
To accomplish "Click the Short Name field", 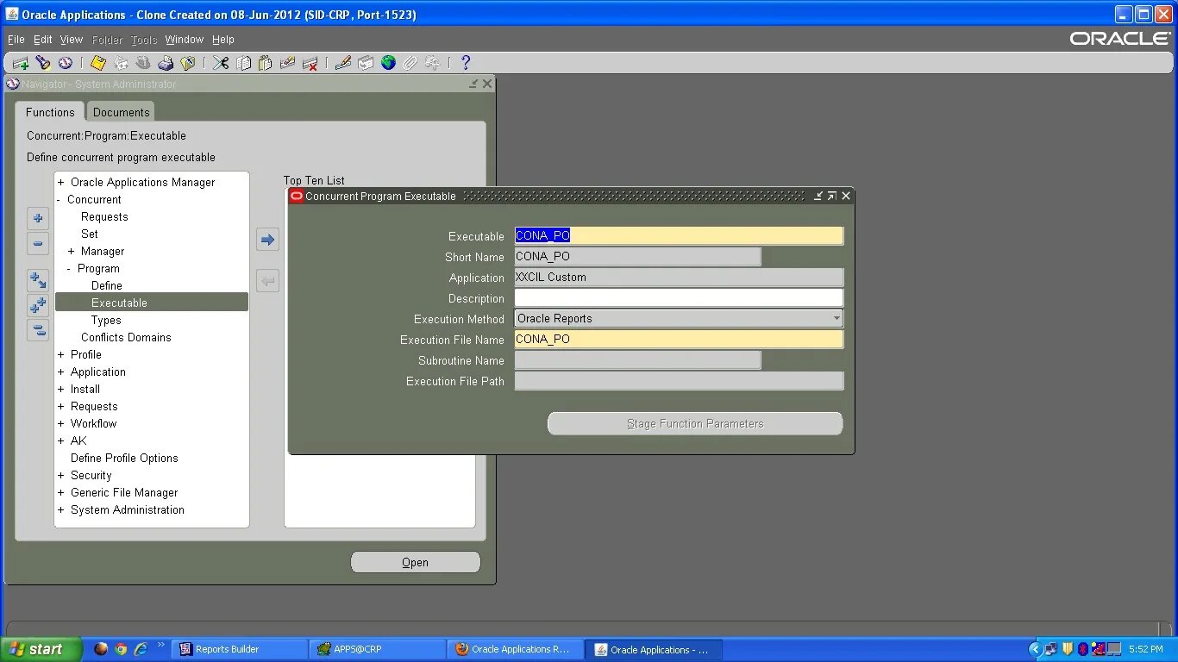I will point(637,256).
